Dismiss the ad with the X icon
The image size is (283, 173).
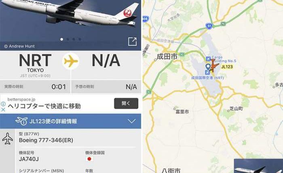3,110
